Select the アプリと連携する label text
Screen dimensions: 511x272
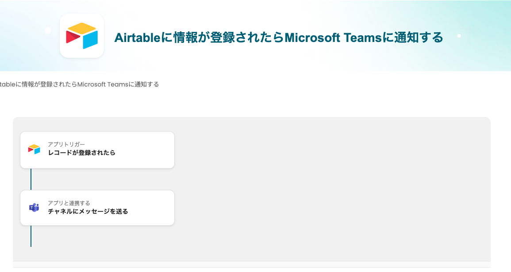69,203
